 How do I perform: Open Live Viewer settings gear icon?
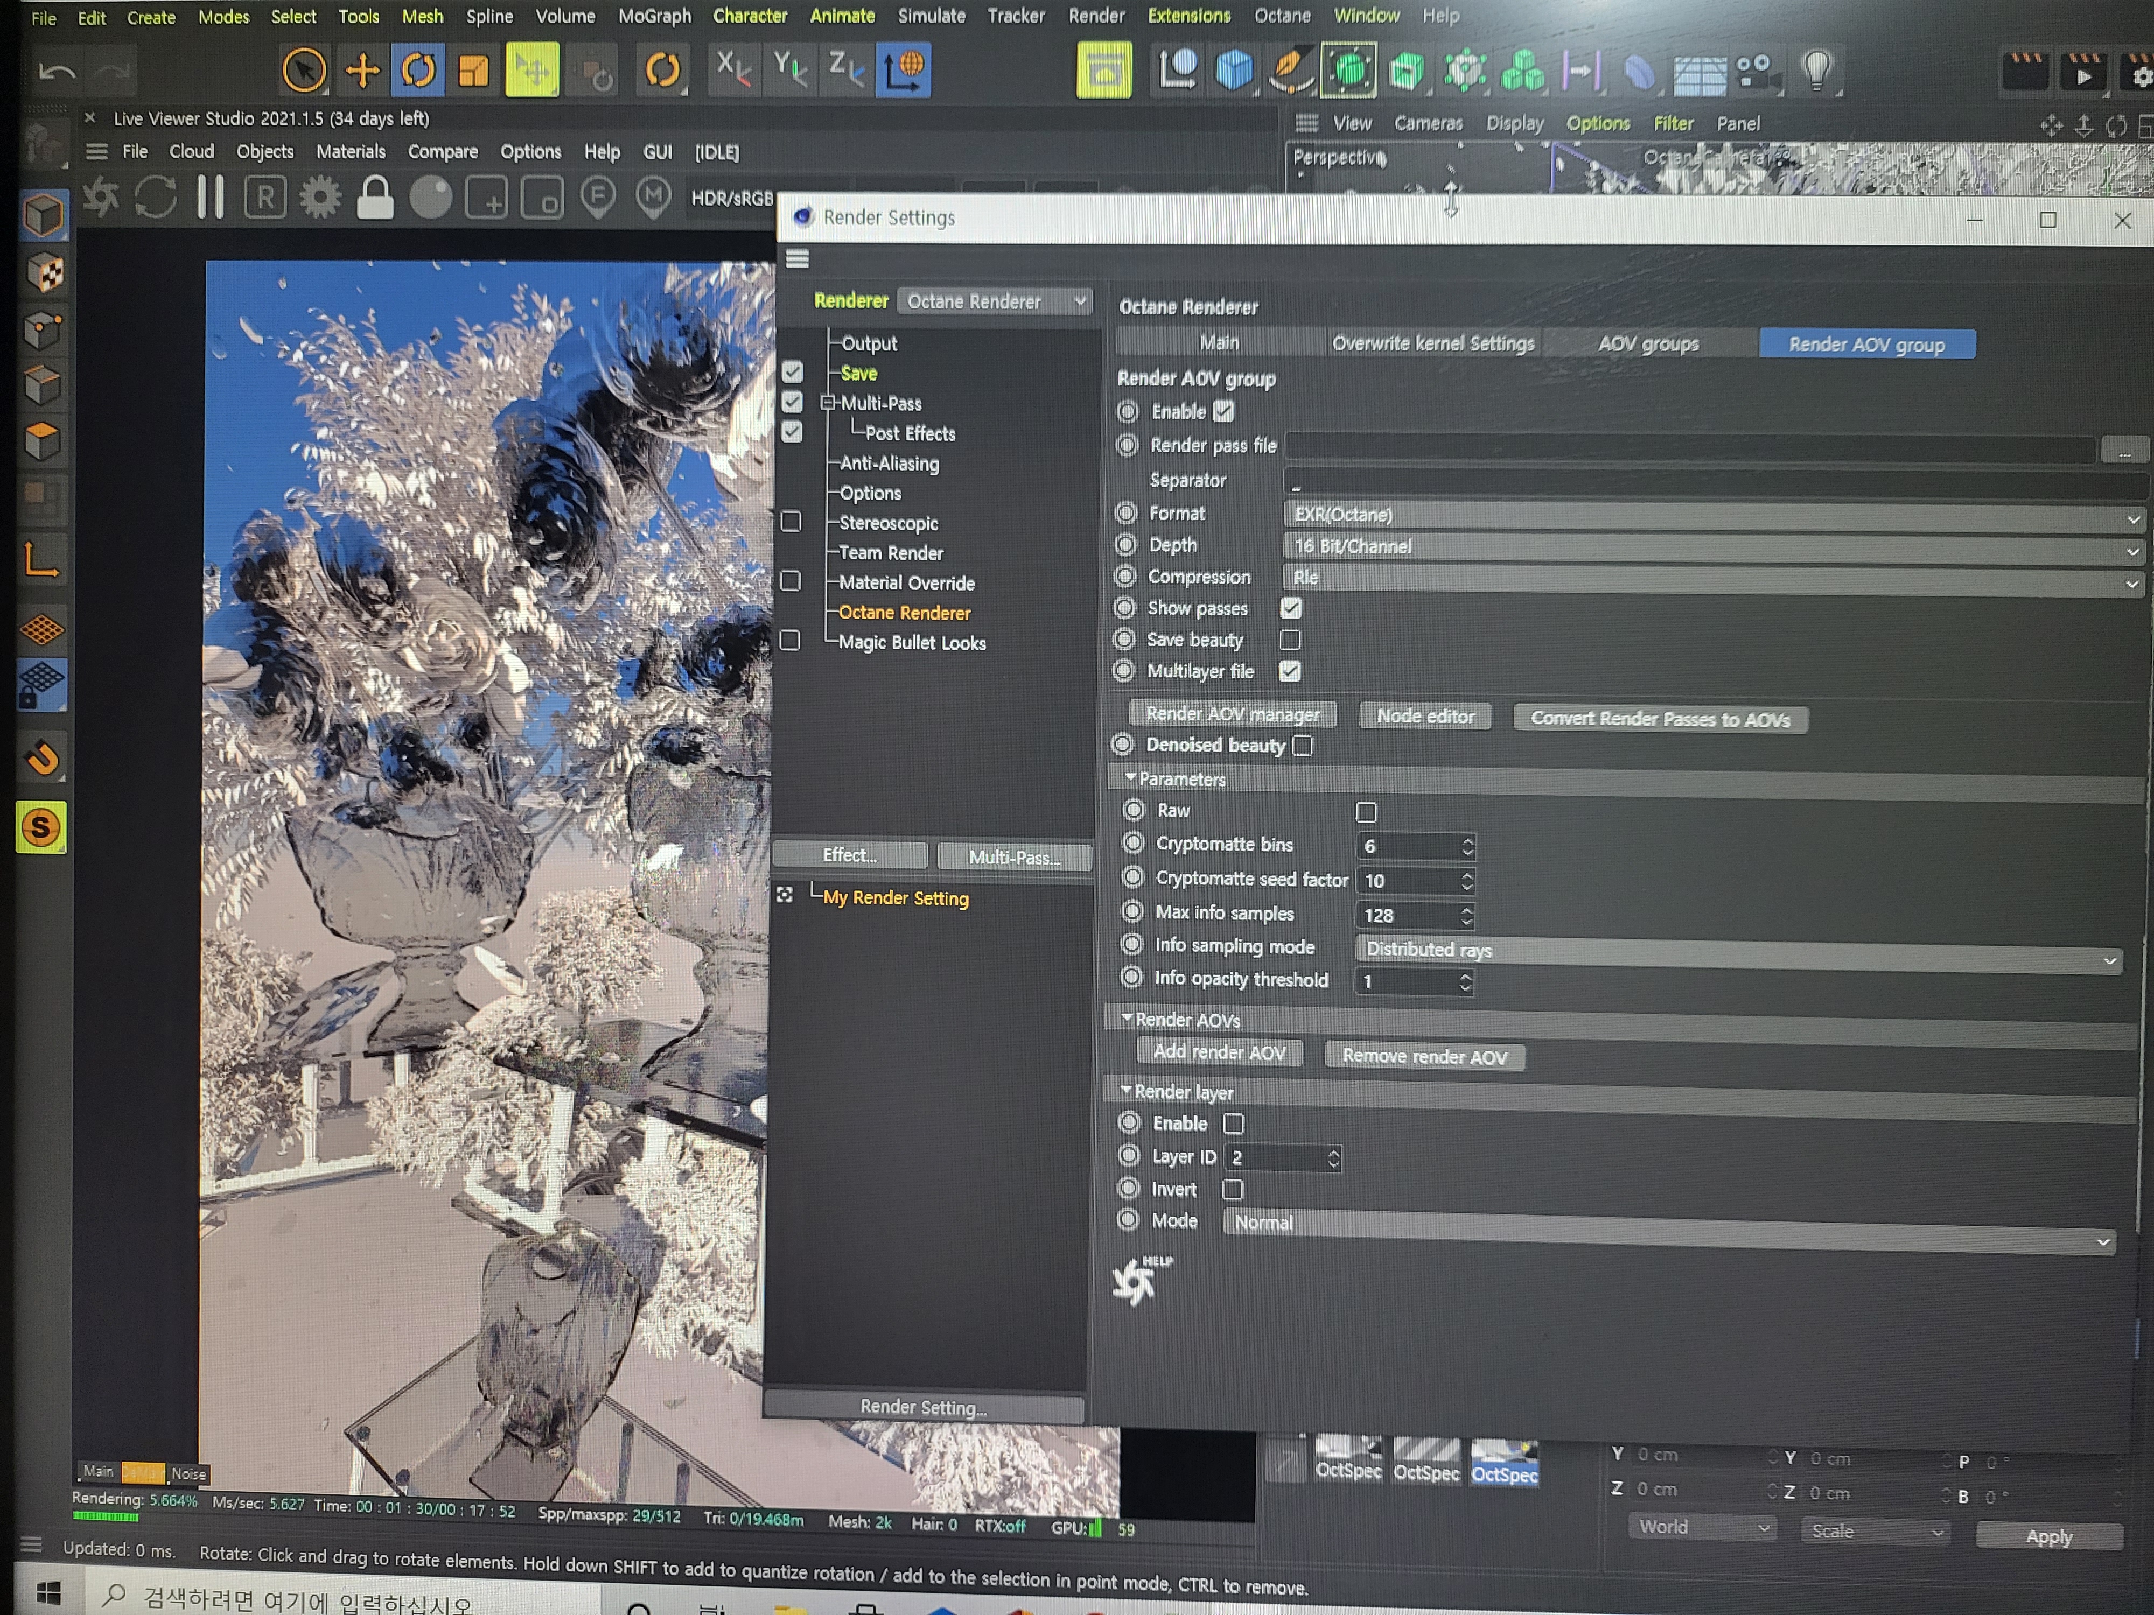pyautogui.click(x=319, y=198)
